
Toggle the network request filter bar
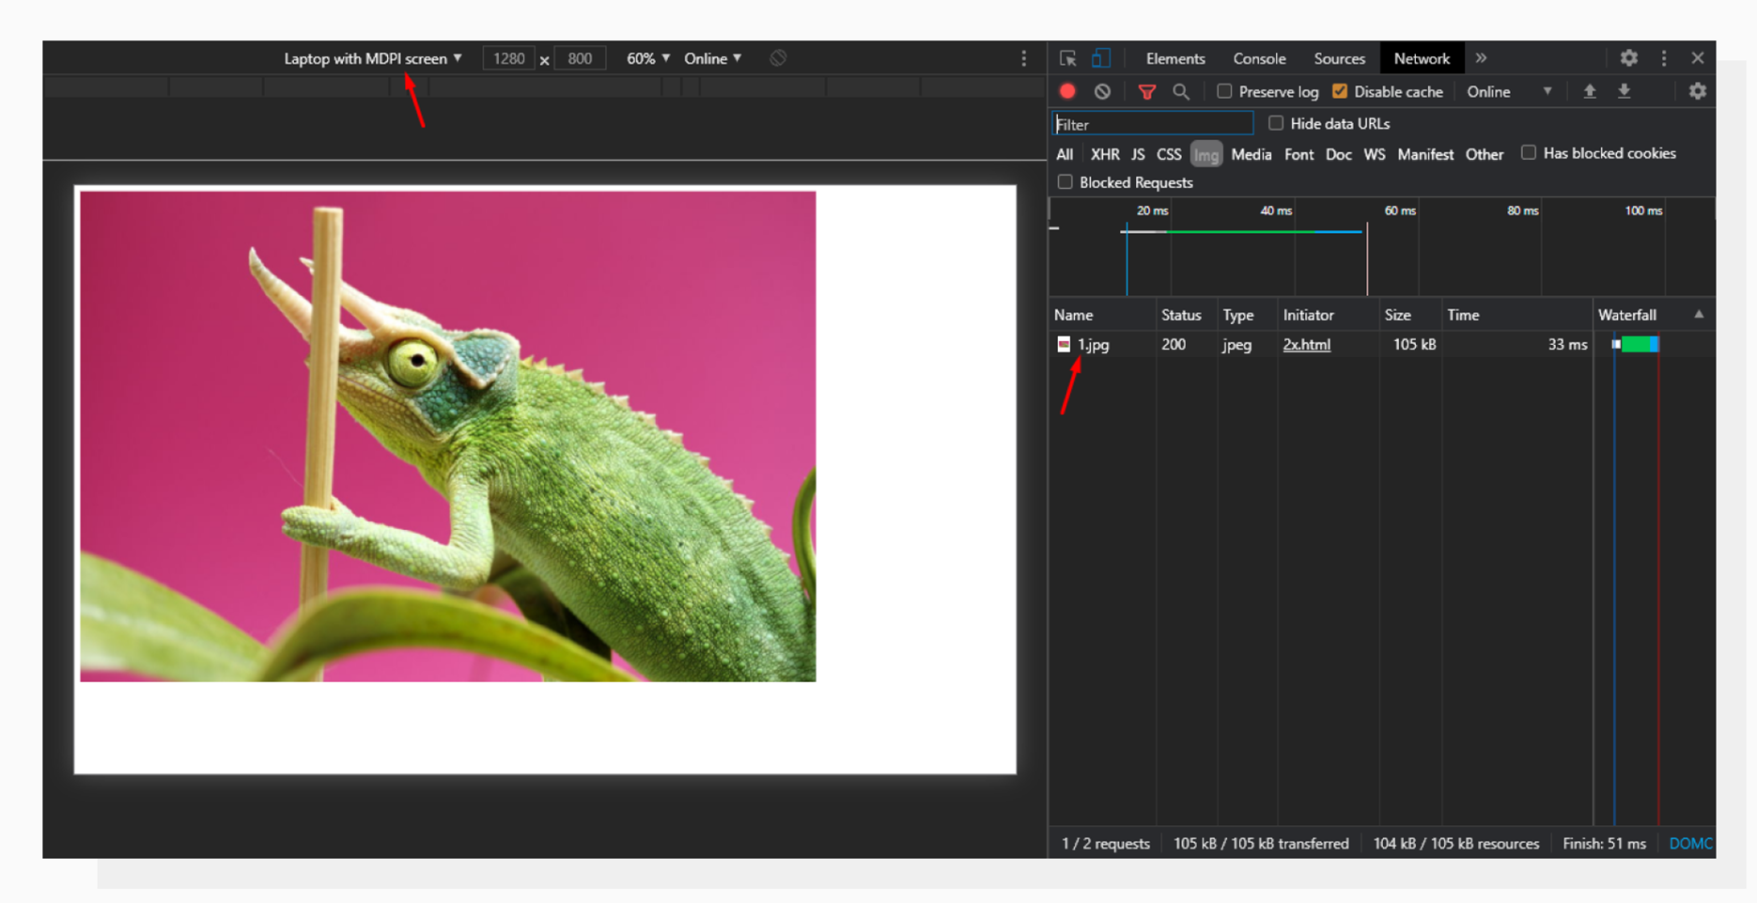coord(1147,91)
